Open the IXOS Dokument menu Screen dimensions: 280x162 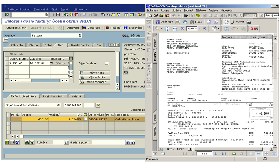coord(153,11)
